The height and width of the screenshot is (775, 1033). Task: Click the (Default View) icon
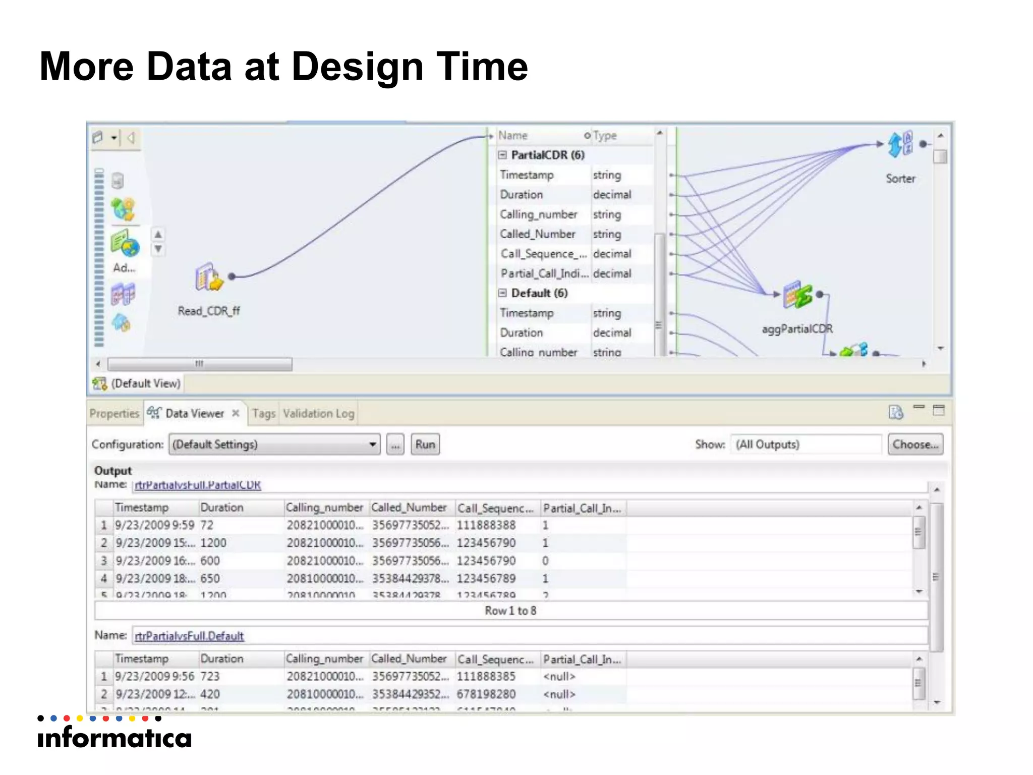[x=99, y=384]
